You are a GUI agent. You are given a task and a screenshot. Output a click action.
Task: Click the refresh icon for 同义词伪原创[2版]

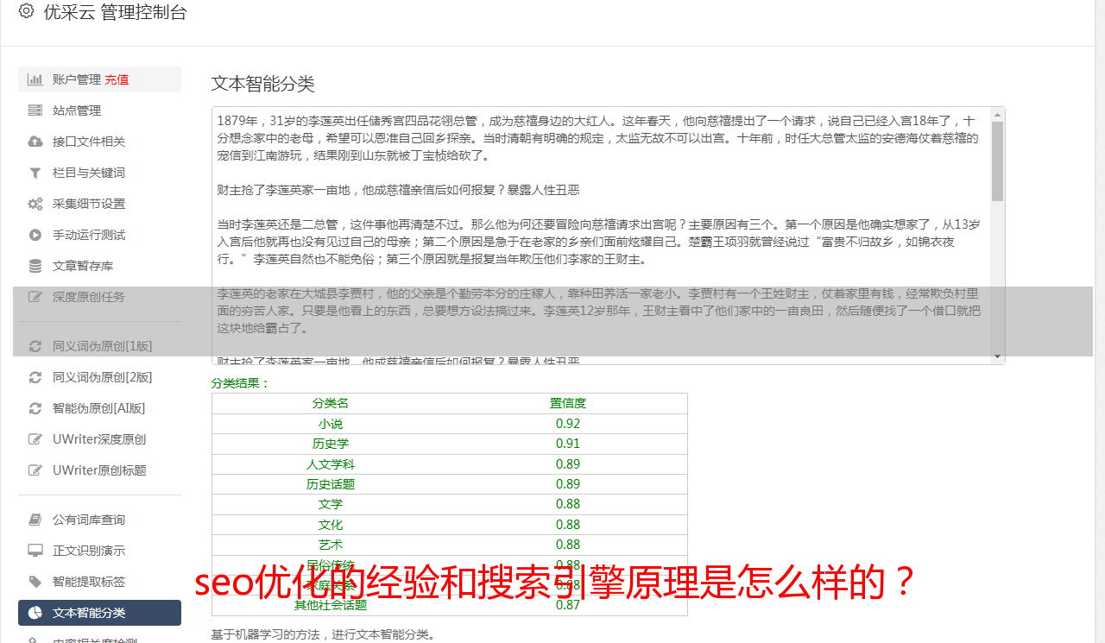35,377
